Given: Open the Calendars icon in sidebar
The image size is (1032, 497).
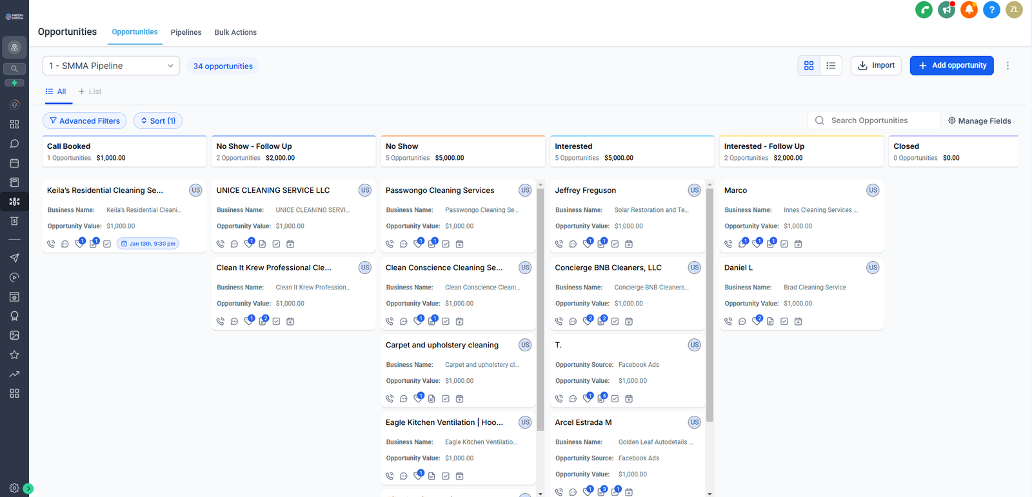Looking at the screenshot, I should (14, 163).
